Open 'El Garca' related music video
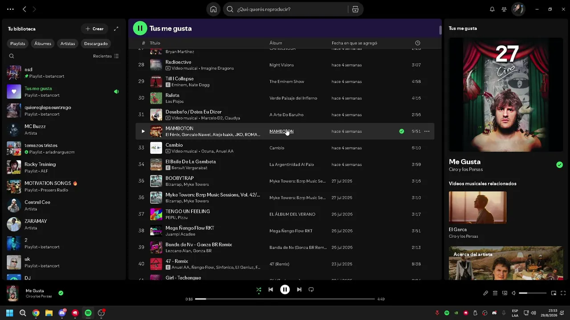 point(477,208)
